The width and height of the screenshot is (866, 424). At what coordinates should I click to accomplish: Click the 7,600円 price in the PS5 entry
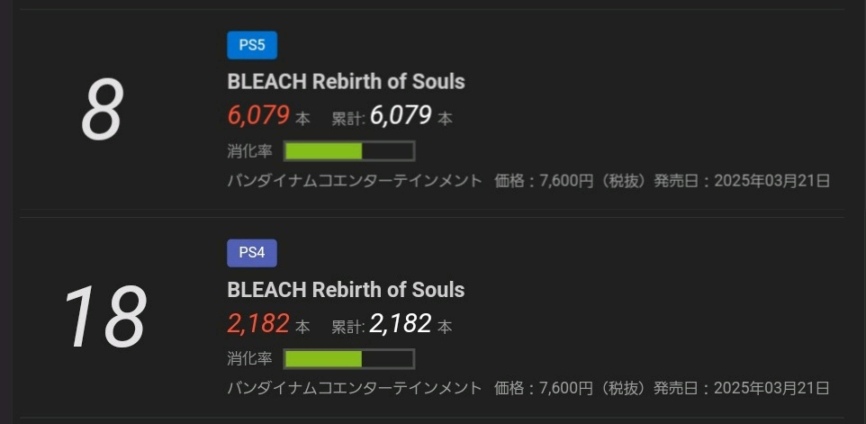click(570, 181)
